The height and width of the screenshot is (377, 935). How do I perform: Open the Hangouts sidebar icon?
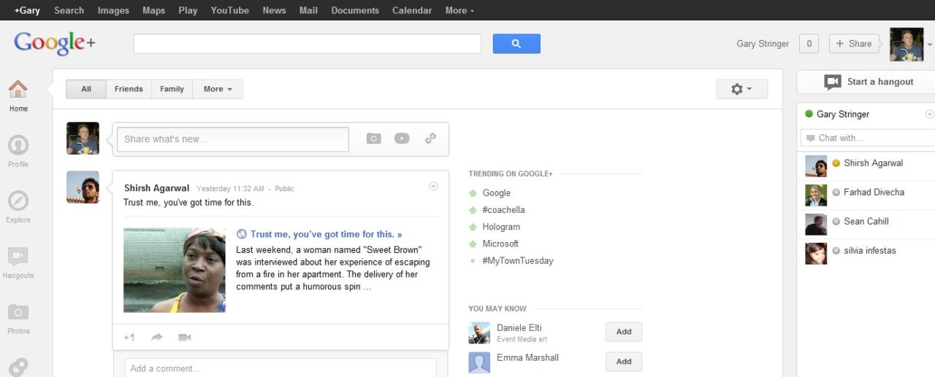(18, 257)
